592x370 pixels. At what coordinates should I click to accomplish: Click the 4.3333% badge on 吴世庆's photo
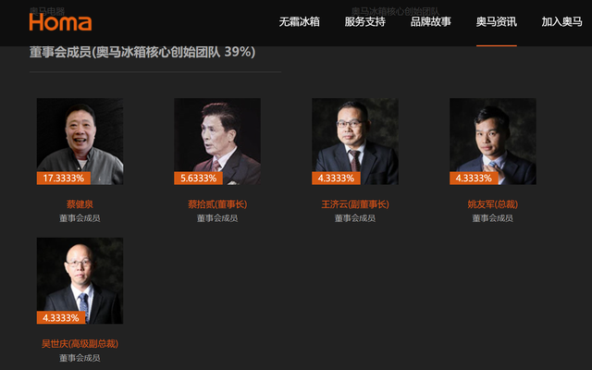pos(61,317)
